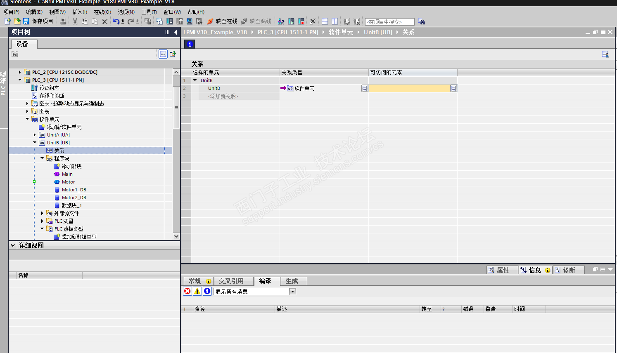617x353 pixels.
Task: Click the start simulation icon
Action: point(190,21)
